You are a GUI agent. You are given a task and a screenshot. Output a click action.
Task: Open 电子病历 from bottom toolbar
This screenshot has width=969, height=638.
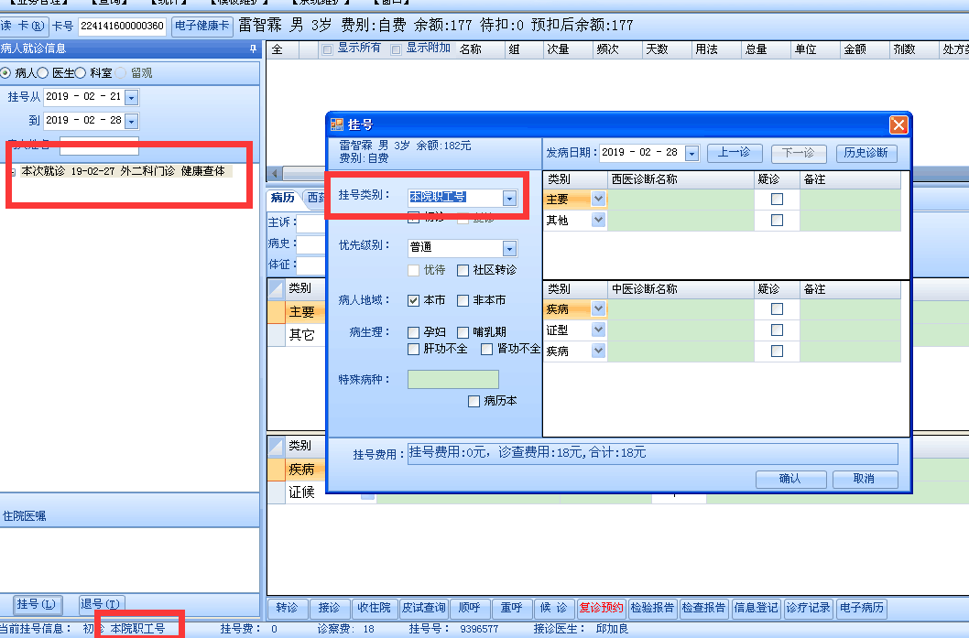[862, 608]
